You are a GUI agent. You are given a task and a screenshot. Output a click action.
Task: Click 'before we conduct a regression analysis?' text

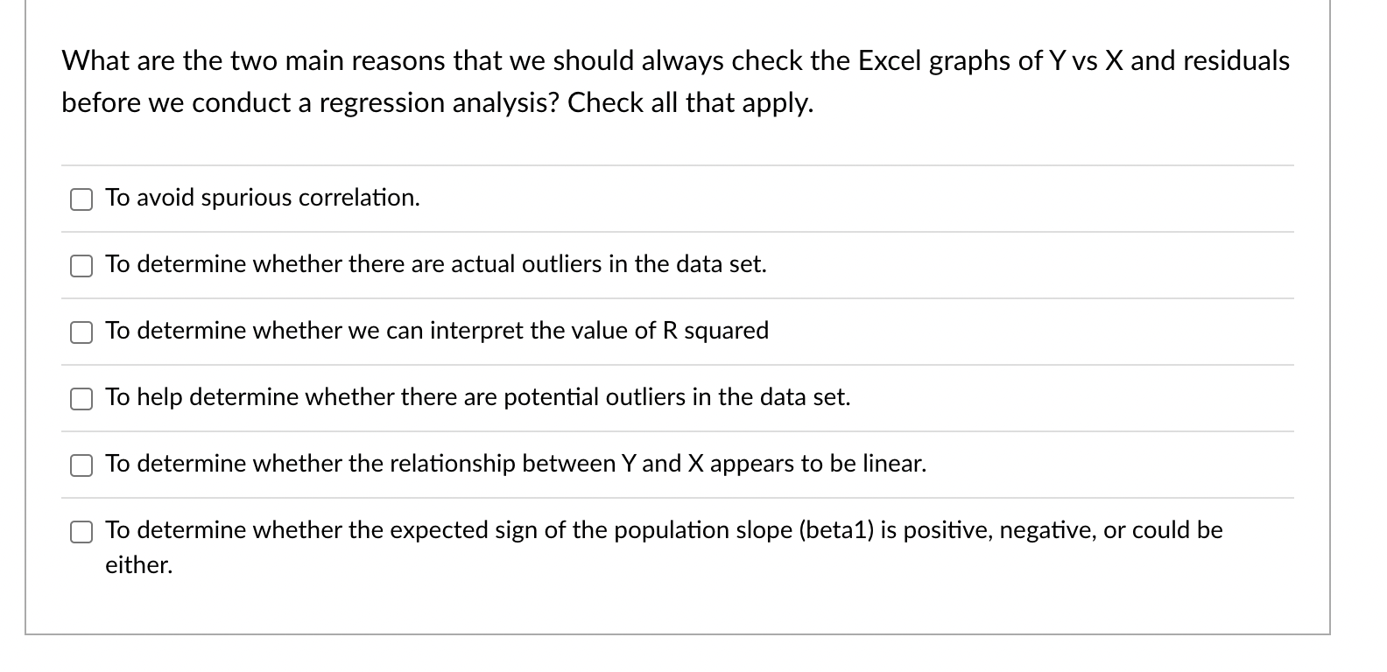click(x=311, y=103)
